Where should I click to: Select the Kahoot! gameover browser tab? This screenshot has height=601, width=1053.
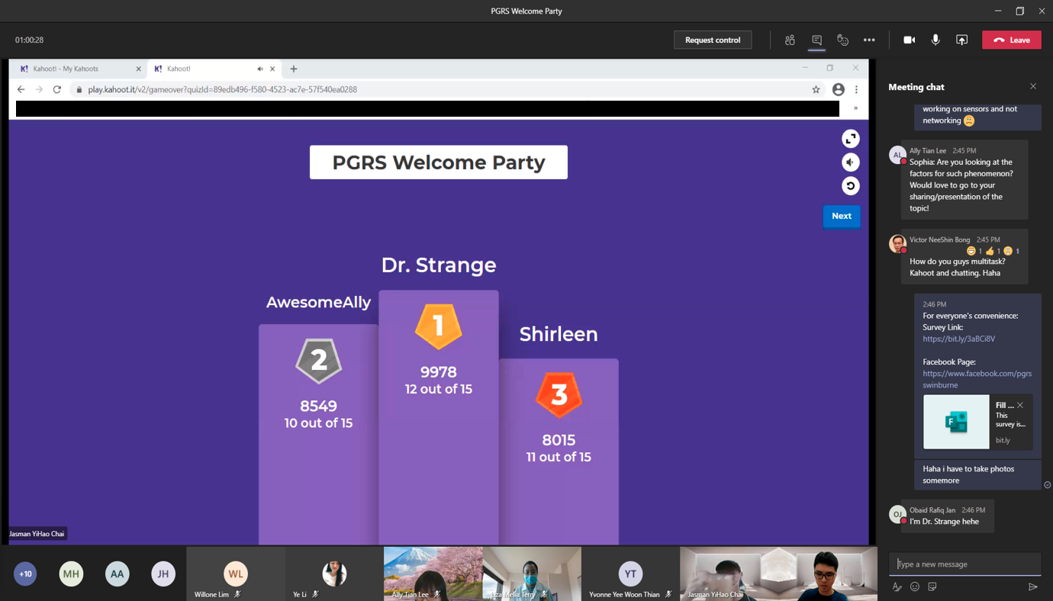[x=202, y=69]
